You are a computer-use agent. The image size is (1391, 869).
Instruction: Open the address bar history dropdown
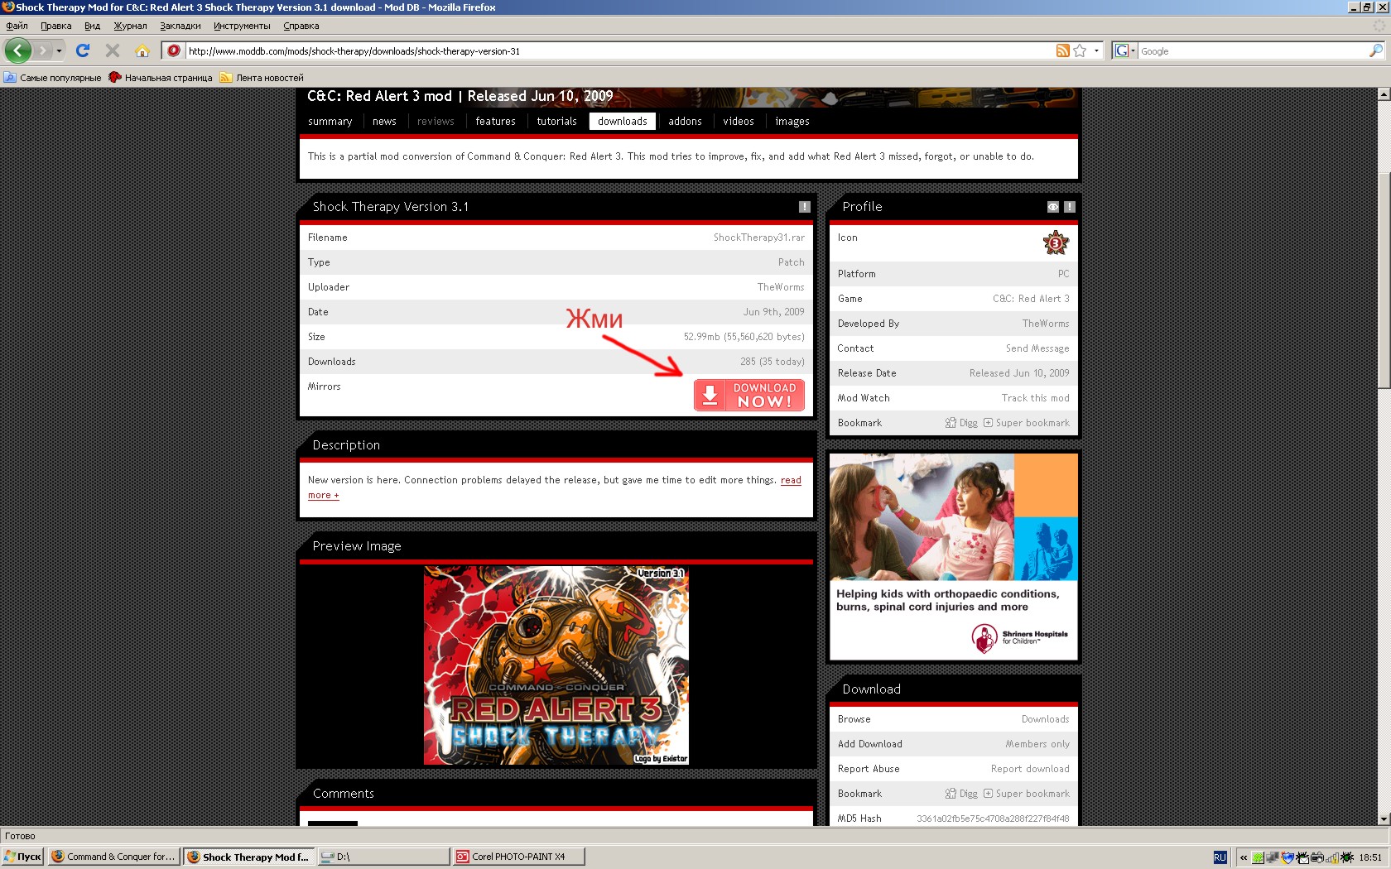[x=1096, y=50]
